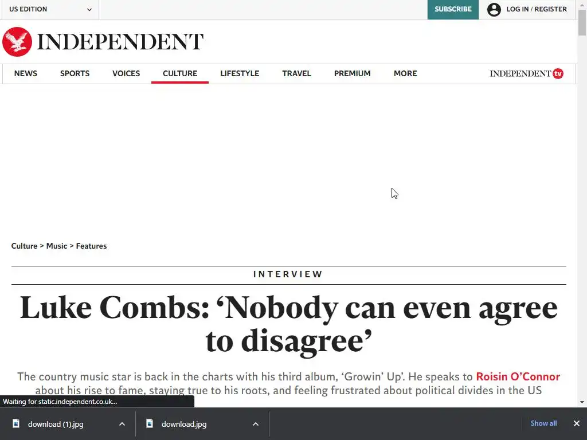
Task: Click the Log in / Register link
Action: [537, 9]
